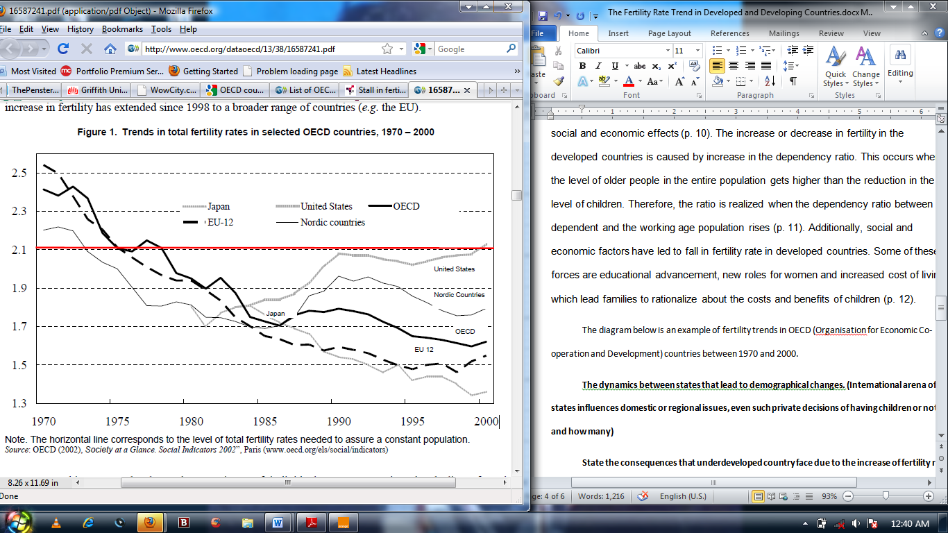This screenshot has height=533, width=948.
Task: Open the Change Styles dropdown
Action: pyautogui.click(x=865, y=67)
